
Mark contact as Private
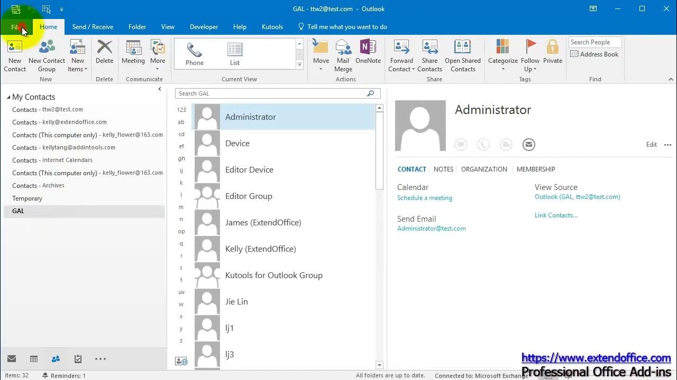(553, 52)
